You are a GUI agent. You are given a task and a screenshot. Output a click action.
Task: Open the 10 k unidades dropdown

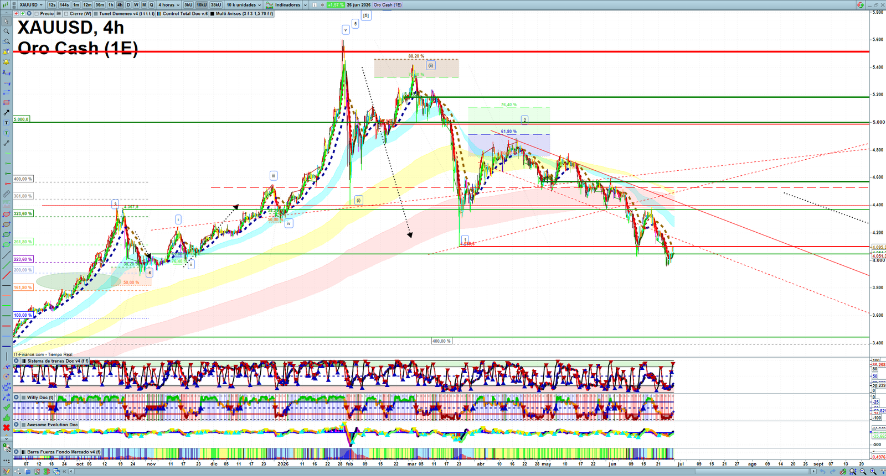244,5
